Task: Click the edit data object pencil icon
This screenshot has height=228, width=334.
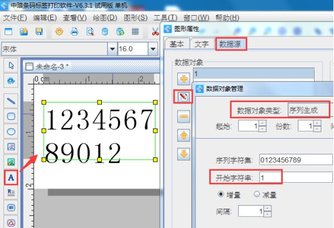Action: pos(183,97)
